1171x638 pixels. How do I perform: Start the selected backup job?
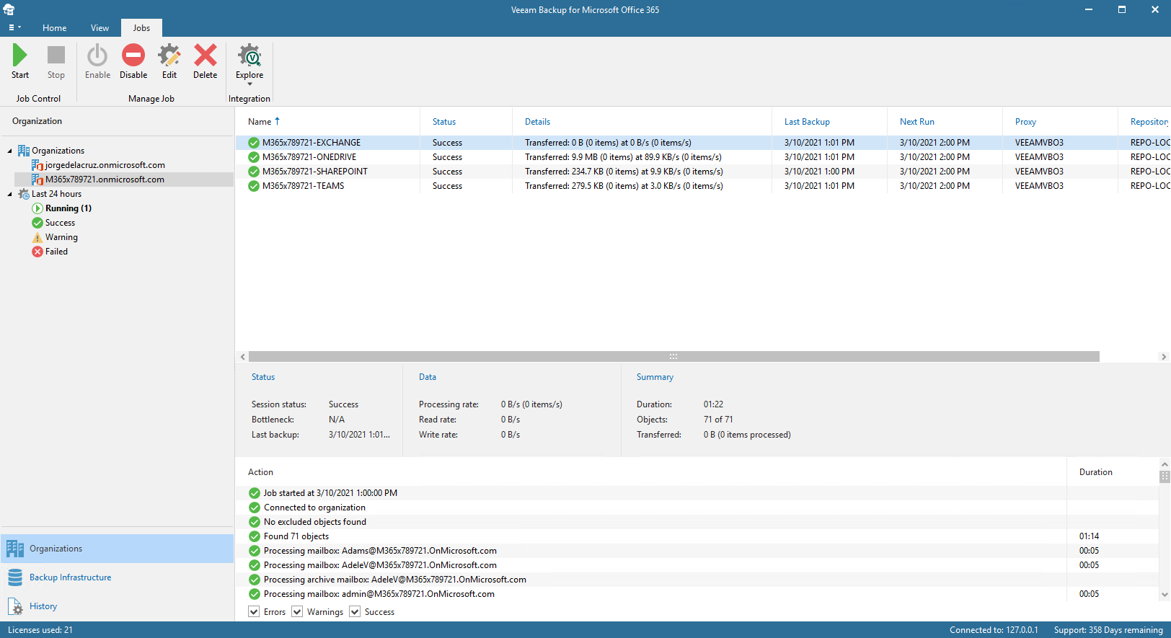[x=20, y=61]
